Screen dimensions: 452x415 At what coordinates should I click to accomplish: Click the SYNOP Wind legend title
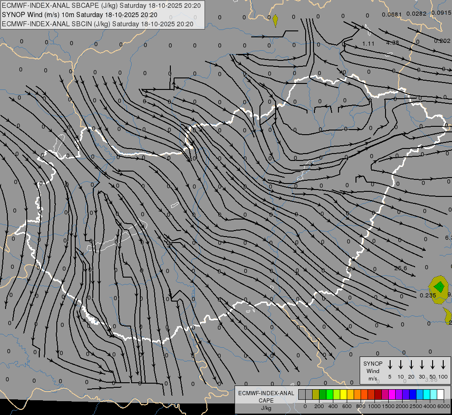373,367
